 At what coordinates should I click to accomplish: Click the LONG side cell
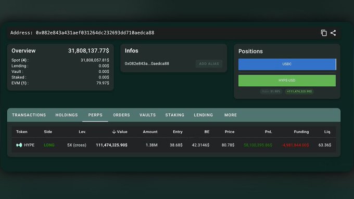(x=49, y=145)
